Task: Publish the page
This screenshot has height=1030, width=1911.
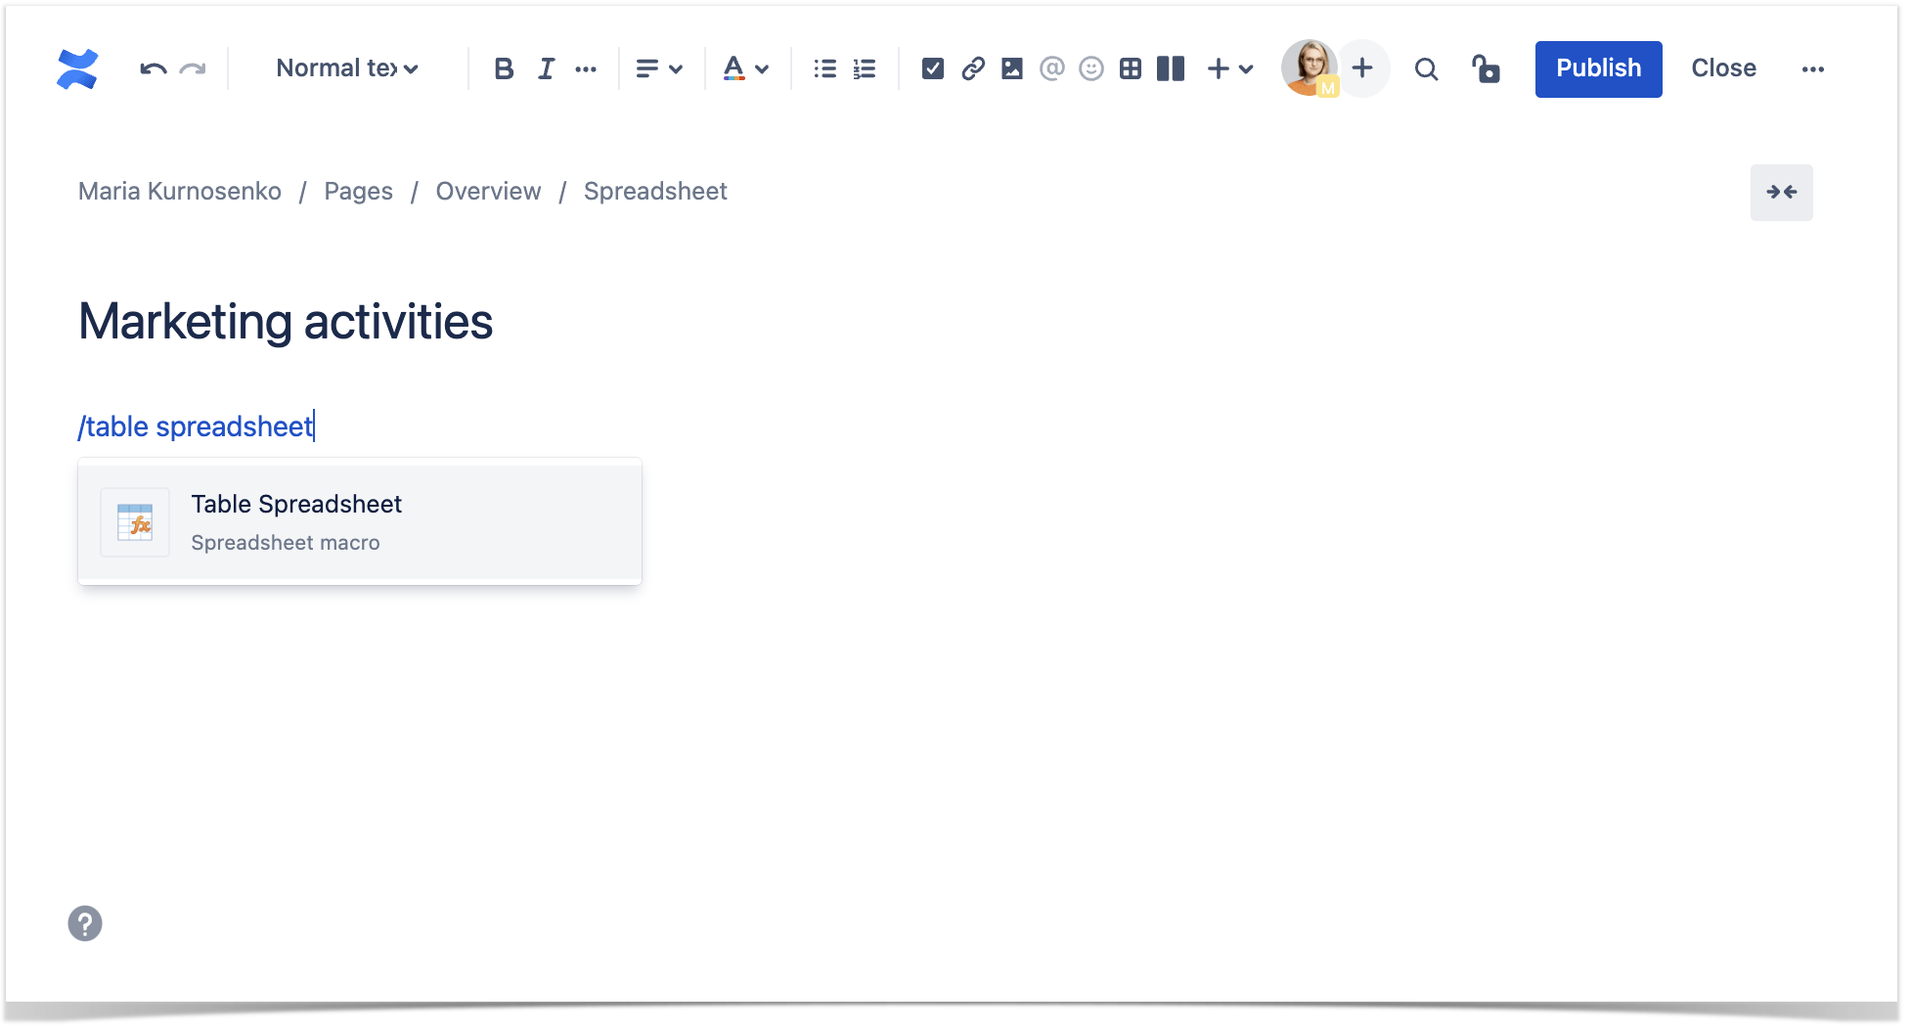Action: click(1598, 68)
